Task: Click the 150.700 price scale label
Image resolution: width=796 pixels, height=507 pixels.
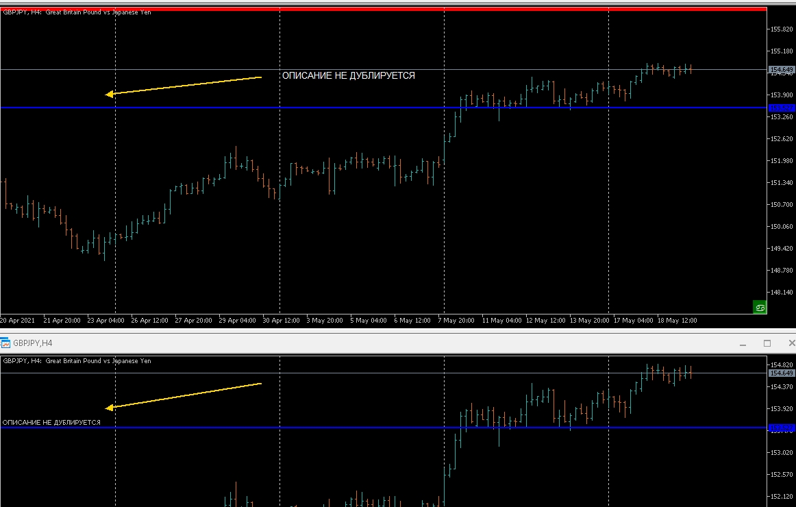Action: coord(782,205)
